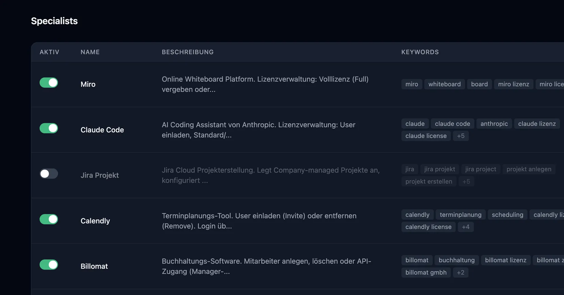Select the whiteboard keyword chip
The image size is (564, 295).
tap(444, 84)
